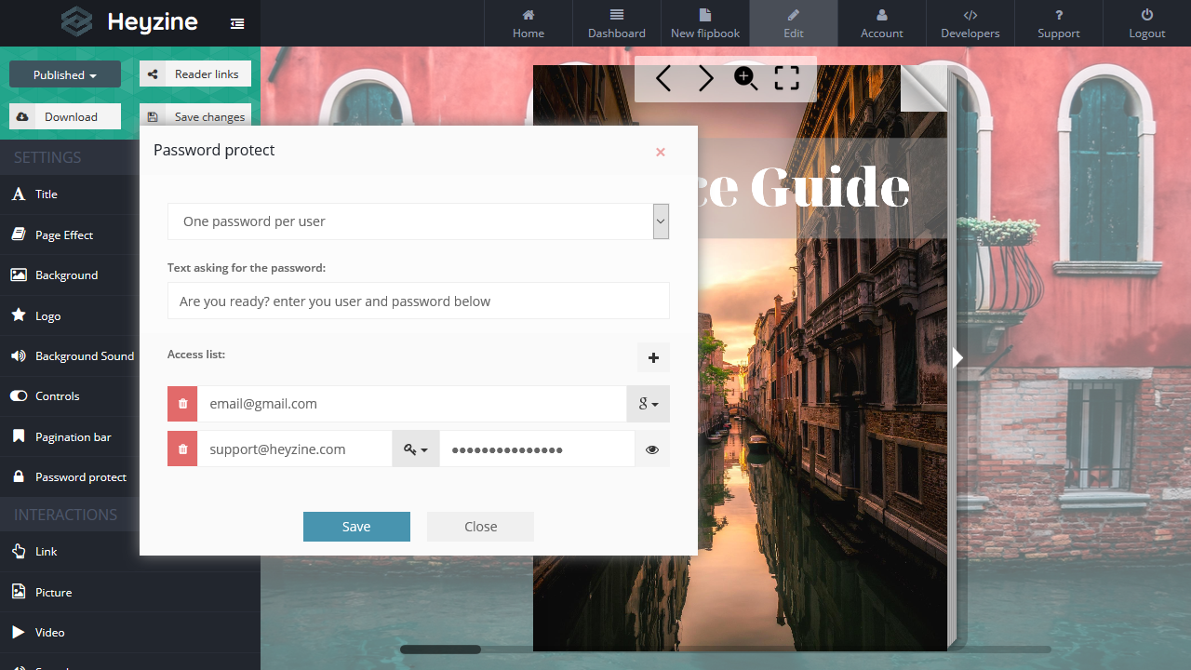Show password with the eye icon
1191x670 pixels.
coord(652,449)
